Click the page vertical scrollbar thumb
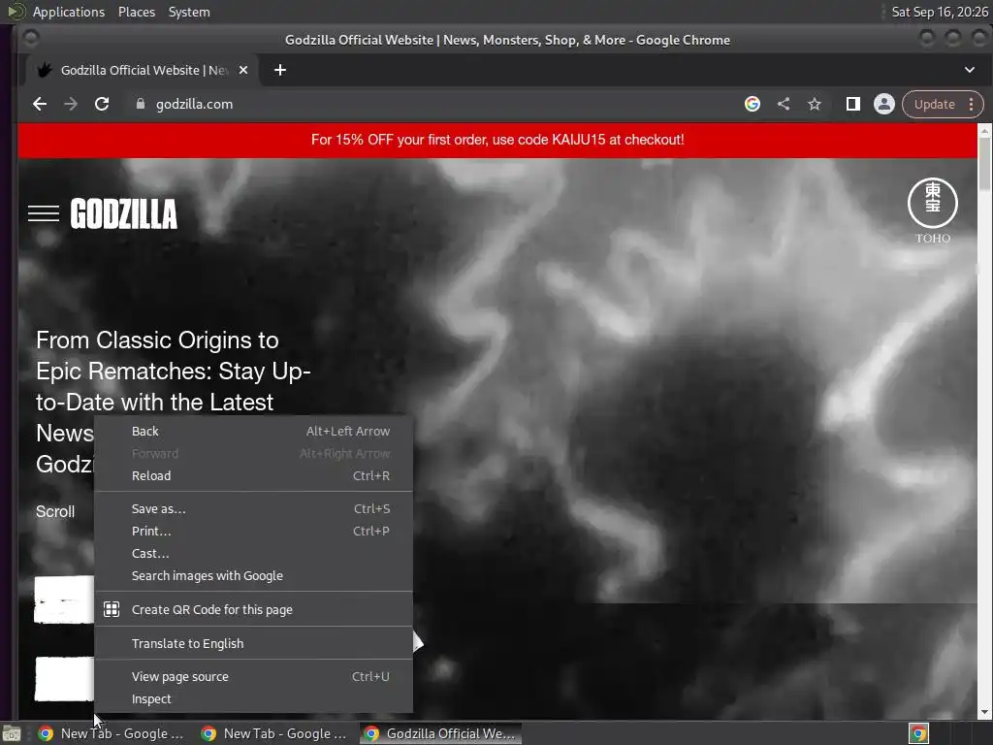Image resolution: width=993 pixels, height=745 pixels. click(984, 163)
